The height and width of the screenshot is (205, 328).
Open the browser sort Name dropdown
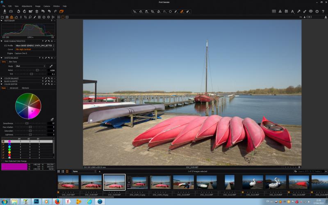84,171
